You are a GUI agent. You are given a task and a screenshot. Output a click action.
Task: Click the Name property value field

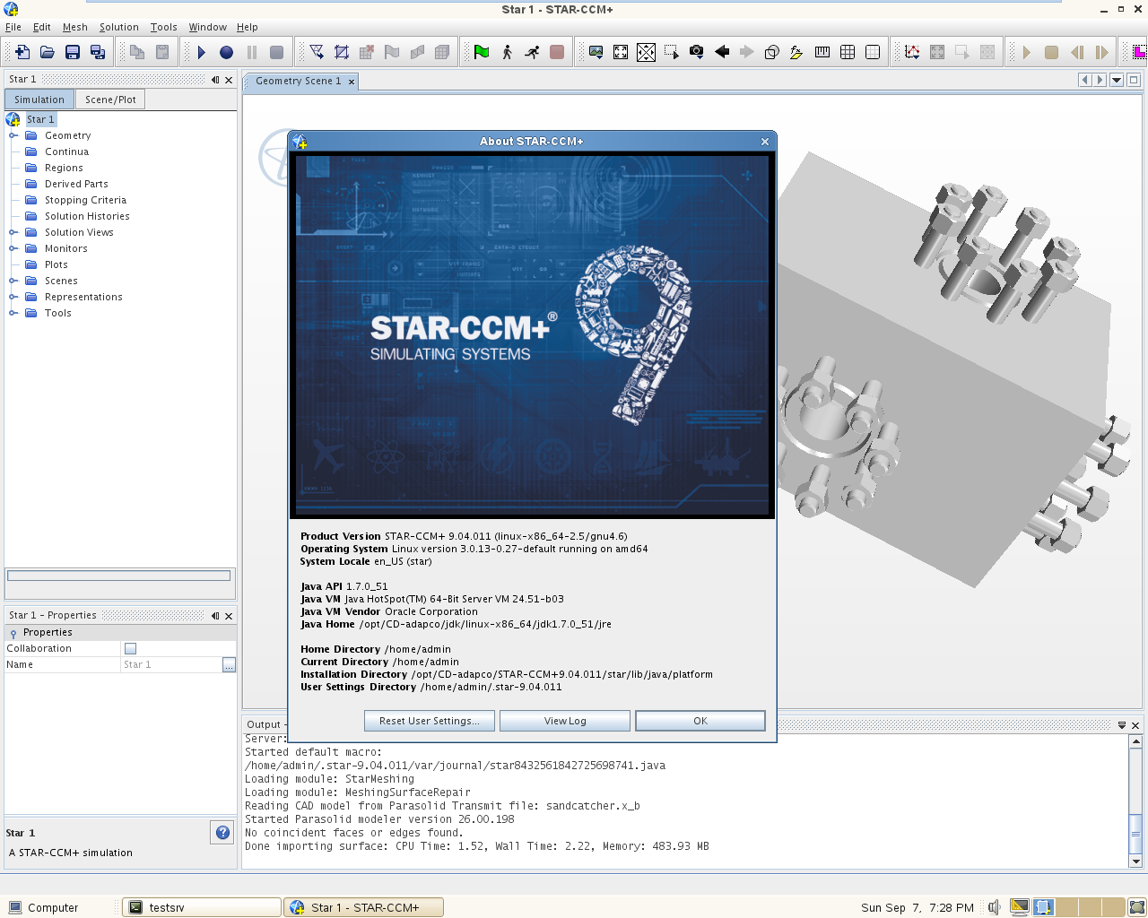[171, 664]
